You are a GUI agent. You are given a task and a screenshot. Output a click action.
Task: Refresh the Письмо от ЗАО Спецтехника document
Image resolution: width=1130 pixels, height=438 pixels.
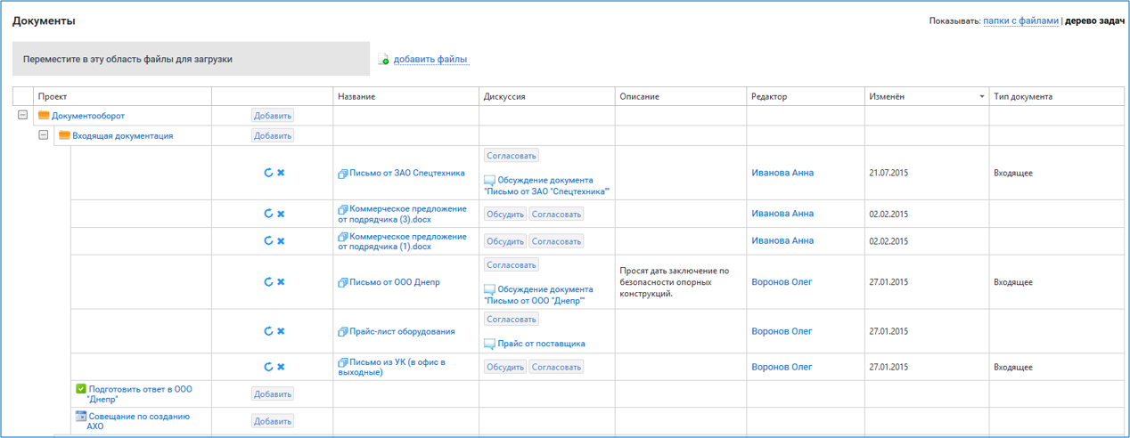[268, 173]
